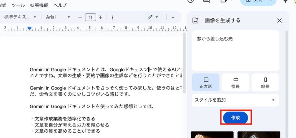Click the line starting 'ことですね。文章の生成'
Viewport: 296px width, 138px height.
[x=106, y=76]
